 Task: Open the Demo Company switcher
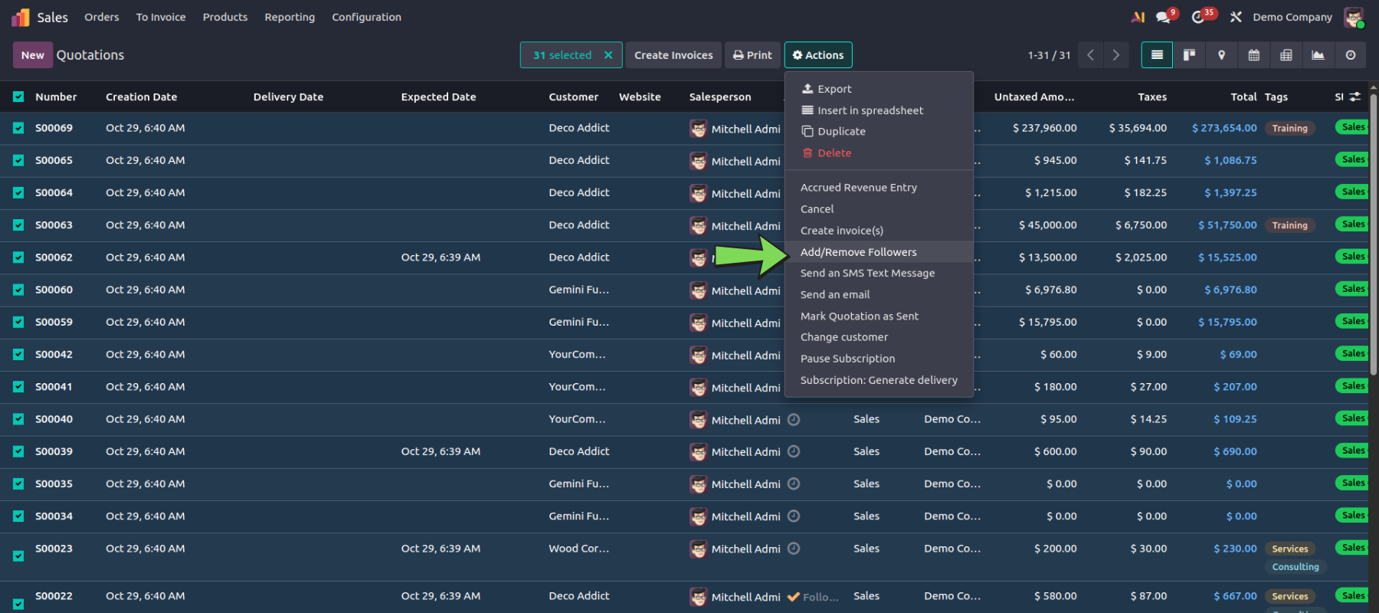[1292, 17]
